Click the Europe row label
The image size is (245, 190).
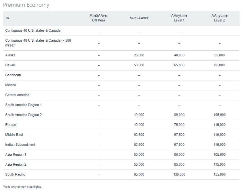(x=11, y=125)
